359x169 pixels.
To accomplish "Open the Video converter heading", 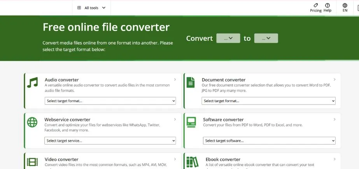I will 61,159.
